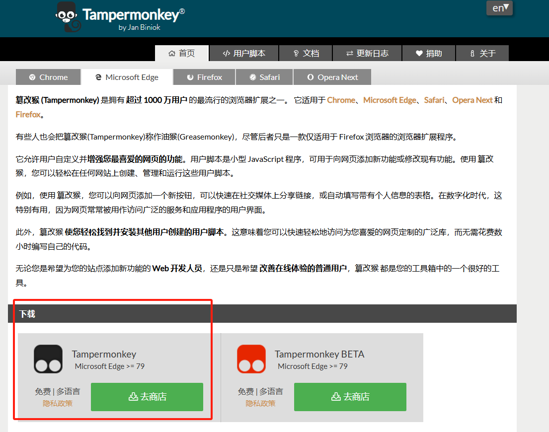Viewport: 549px width, 432px height.
Task: Follow the orange Safari link in intro text
Action: (434, 100)
